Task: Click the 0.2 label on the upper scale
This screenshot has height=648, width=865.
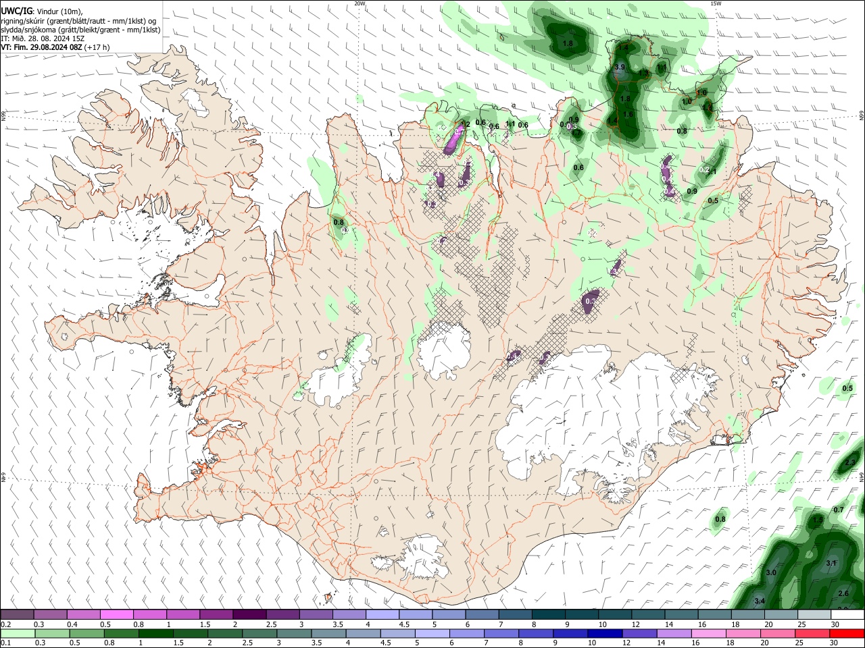Action: (7, 624)
